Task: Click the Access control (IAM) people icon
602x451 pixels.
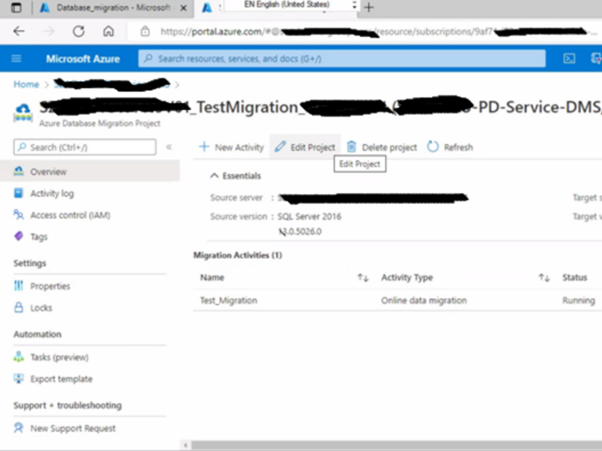Action: pyautogui.click(x=19, y=215)
